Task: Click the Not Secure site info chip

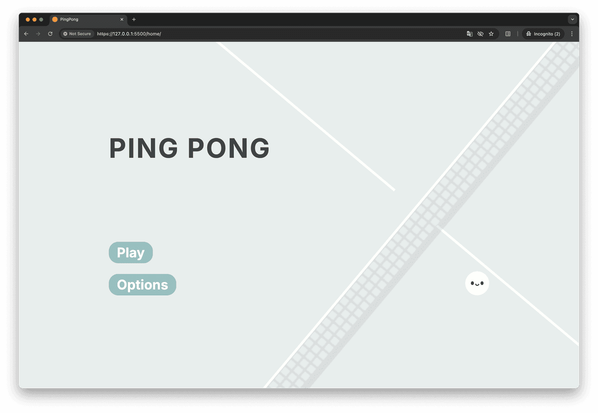Action: [x=77, y=34]
